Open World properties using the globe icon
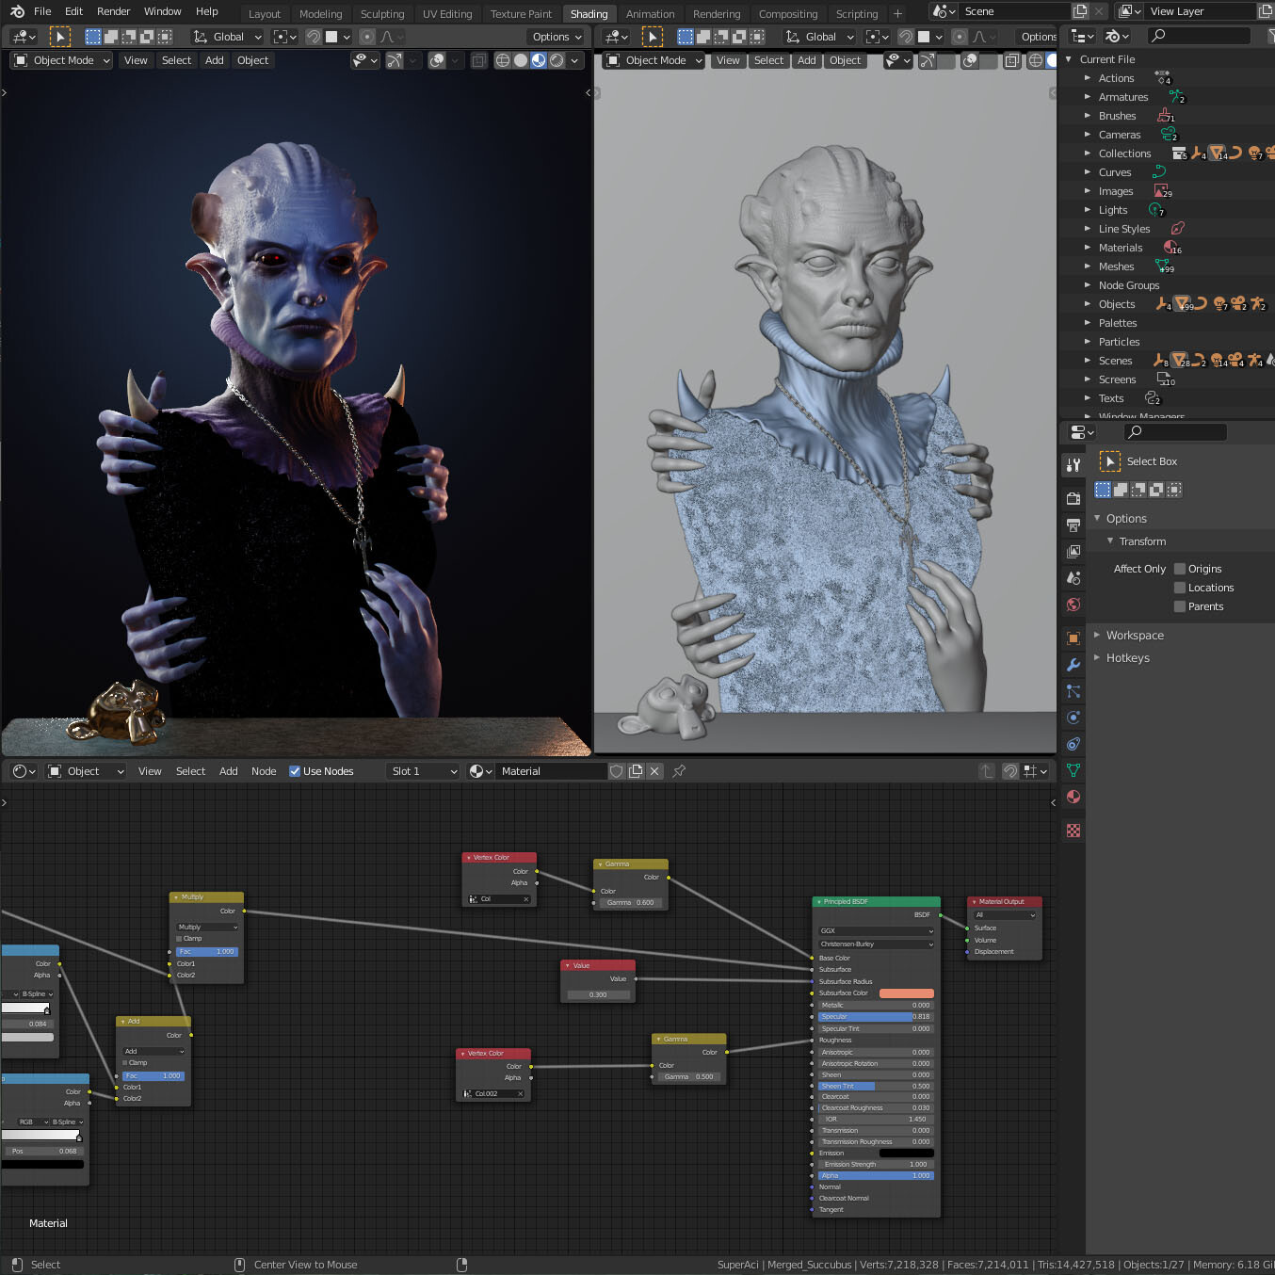The width and height of the screenshot is (1275, 1275). [x=1073, y=603]
